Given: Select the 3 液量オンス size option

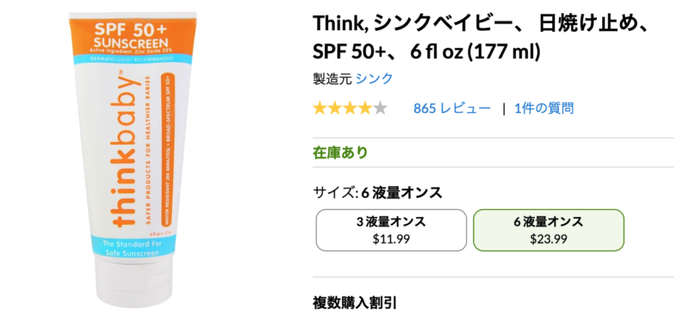Looking at the screenshot, I should [391, 230].
